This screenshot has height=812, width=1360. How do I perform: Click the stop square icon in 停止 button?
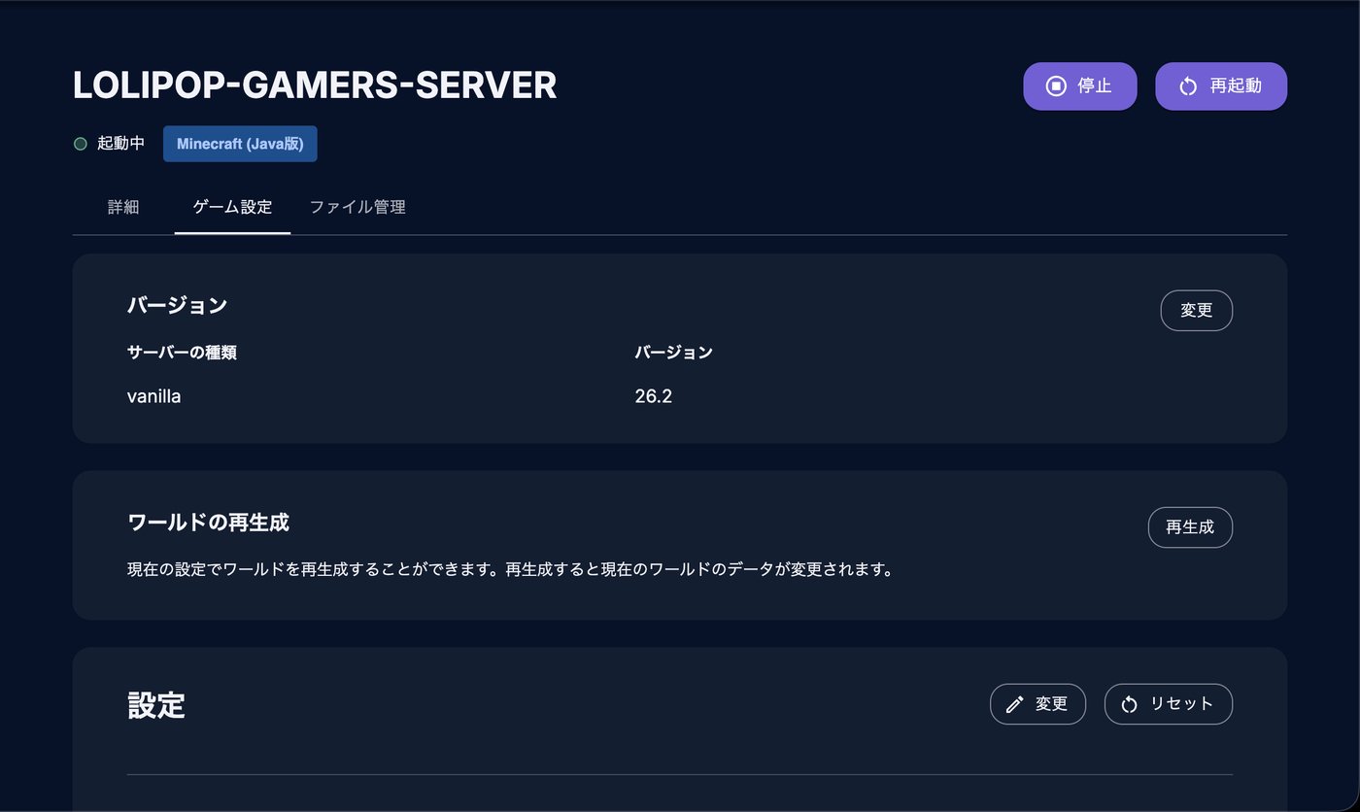click(x=1056, y=86)
